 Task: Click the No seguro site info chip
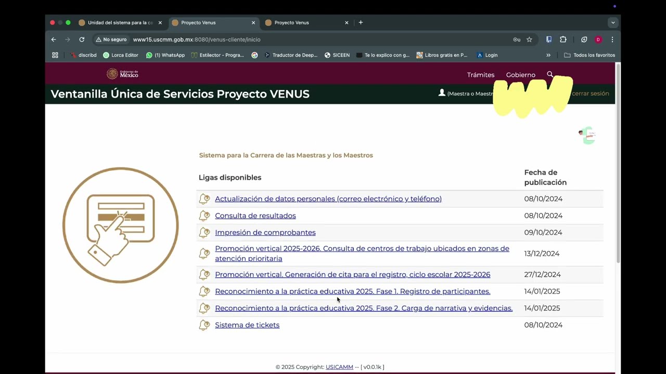111,39
